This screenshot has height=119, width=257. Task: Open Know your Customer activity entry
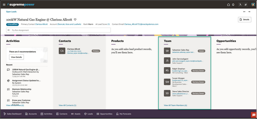21,100
